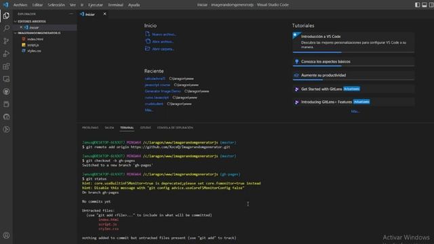Image resolution: width=434 pixels, height=244 pixels.
Task: Open the Ejecutar menu
Action: point(95,5)
